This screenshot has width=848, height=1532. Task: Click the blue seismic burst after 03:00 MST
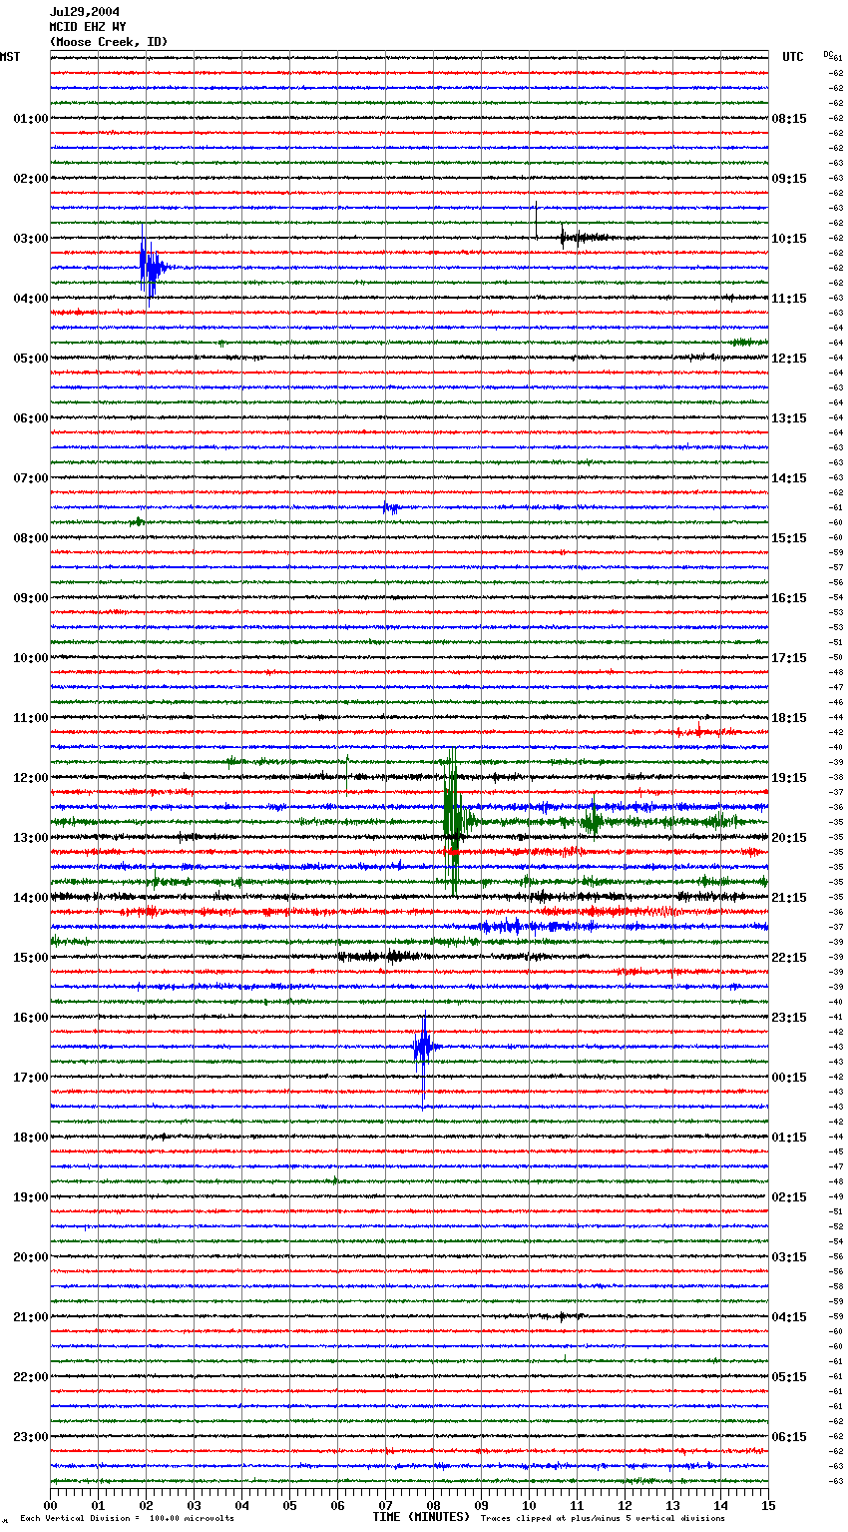pos(152,266)
